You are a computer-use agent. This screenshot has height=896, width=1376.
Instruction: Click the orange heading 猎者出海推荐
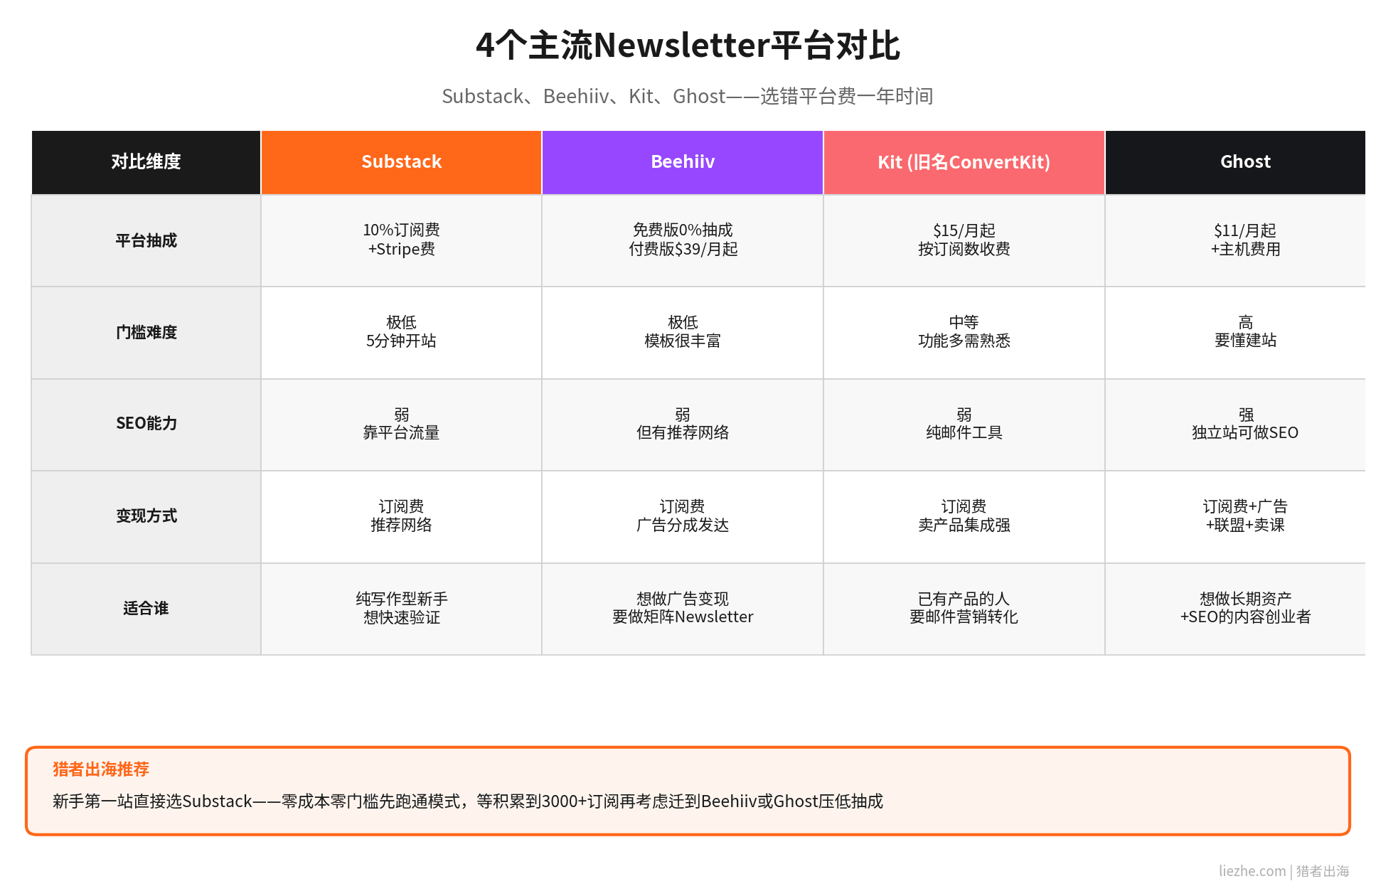(x=101, y=769)
